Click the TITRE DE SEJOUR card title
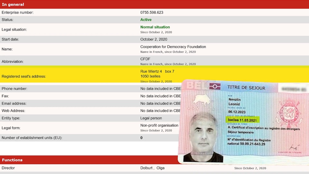 coord(246,88)
